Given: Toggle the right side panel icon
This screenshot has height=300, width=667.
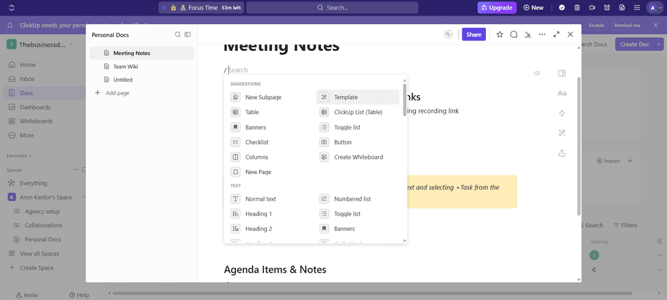Looking at the screenshot, I should point(562,74).
